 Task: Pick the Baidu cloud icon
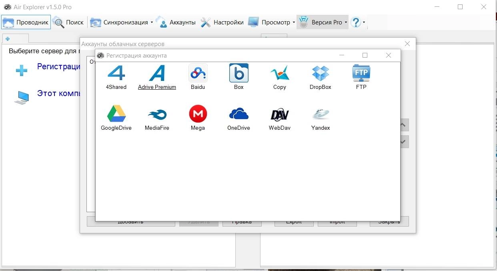198,73
